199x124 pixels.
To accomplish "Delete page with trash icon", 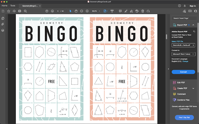I will point(143,11).
